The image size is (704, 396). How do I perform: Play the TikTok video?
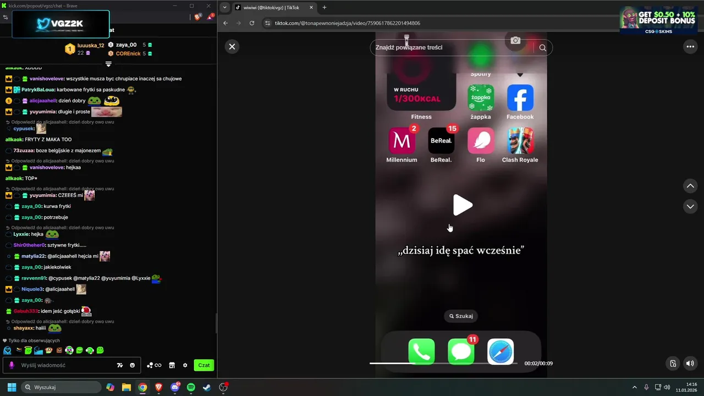(462, 205)
